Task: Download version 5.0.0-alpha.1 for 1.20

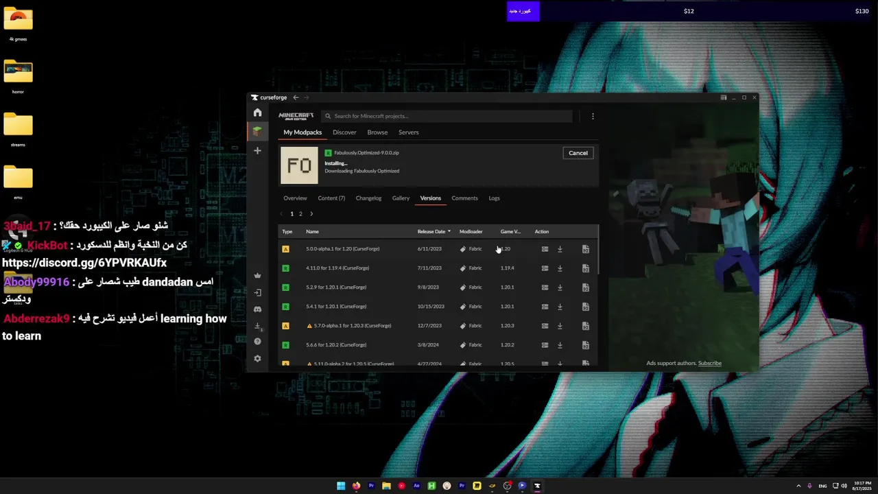Action: (560, 249)
